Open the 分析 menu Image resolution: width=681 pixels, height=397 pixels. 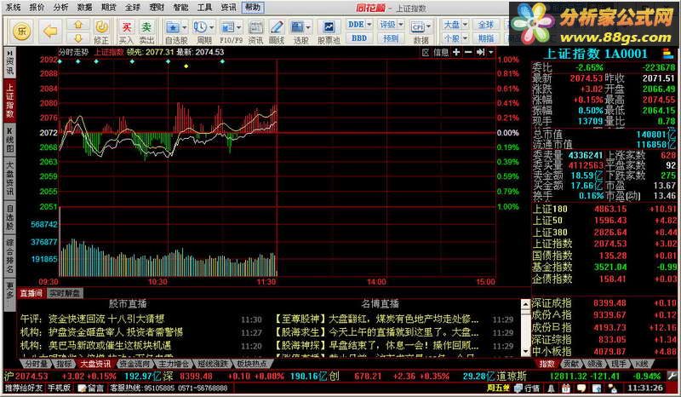pyautogui.click(x=60, y=8)
